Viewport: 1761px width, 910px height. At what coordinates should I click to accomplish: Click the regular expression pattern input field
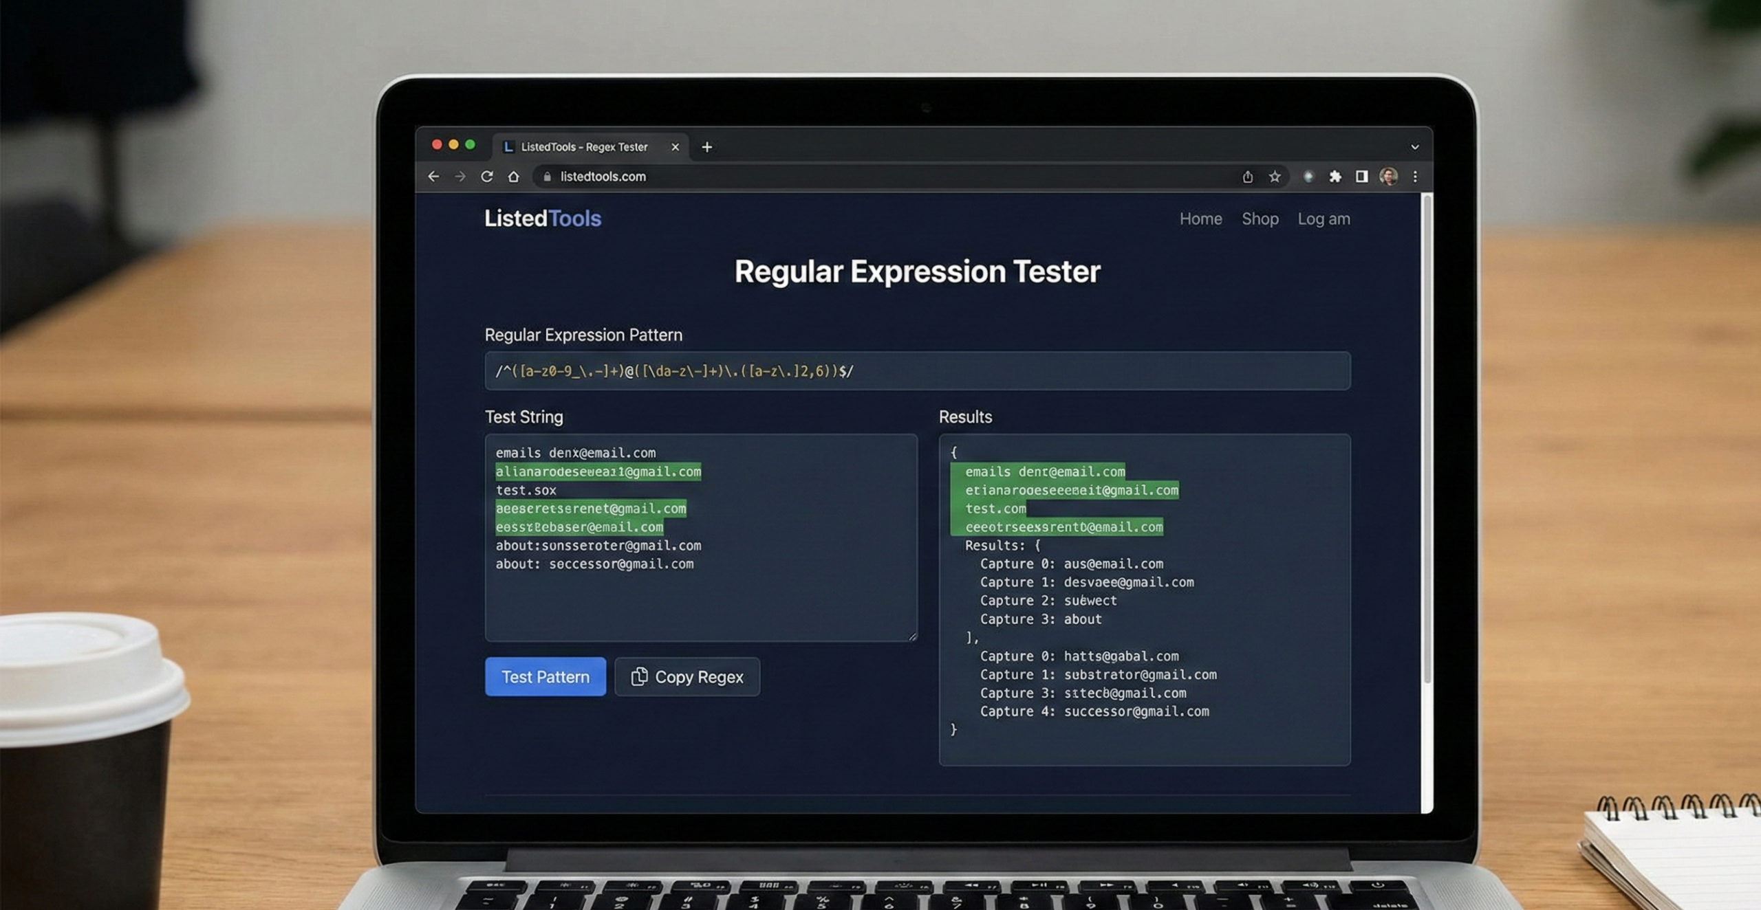(x=915, y=372)
